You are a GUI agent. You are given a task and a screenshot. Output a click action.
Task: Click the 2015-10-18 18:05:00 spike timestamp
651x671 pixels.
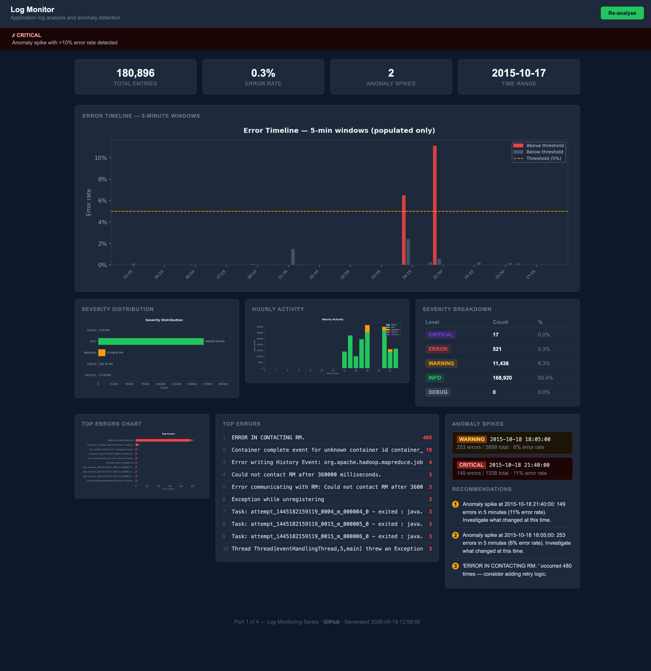pyautogui.click(x=520, y=439)
